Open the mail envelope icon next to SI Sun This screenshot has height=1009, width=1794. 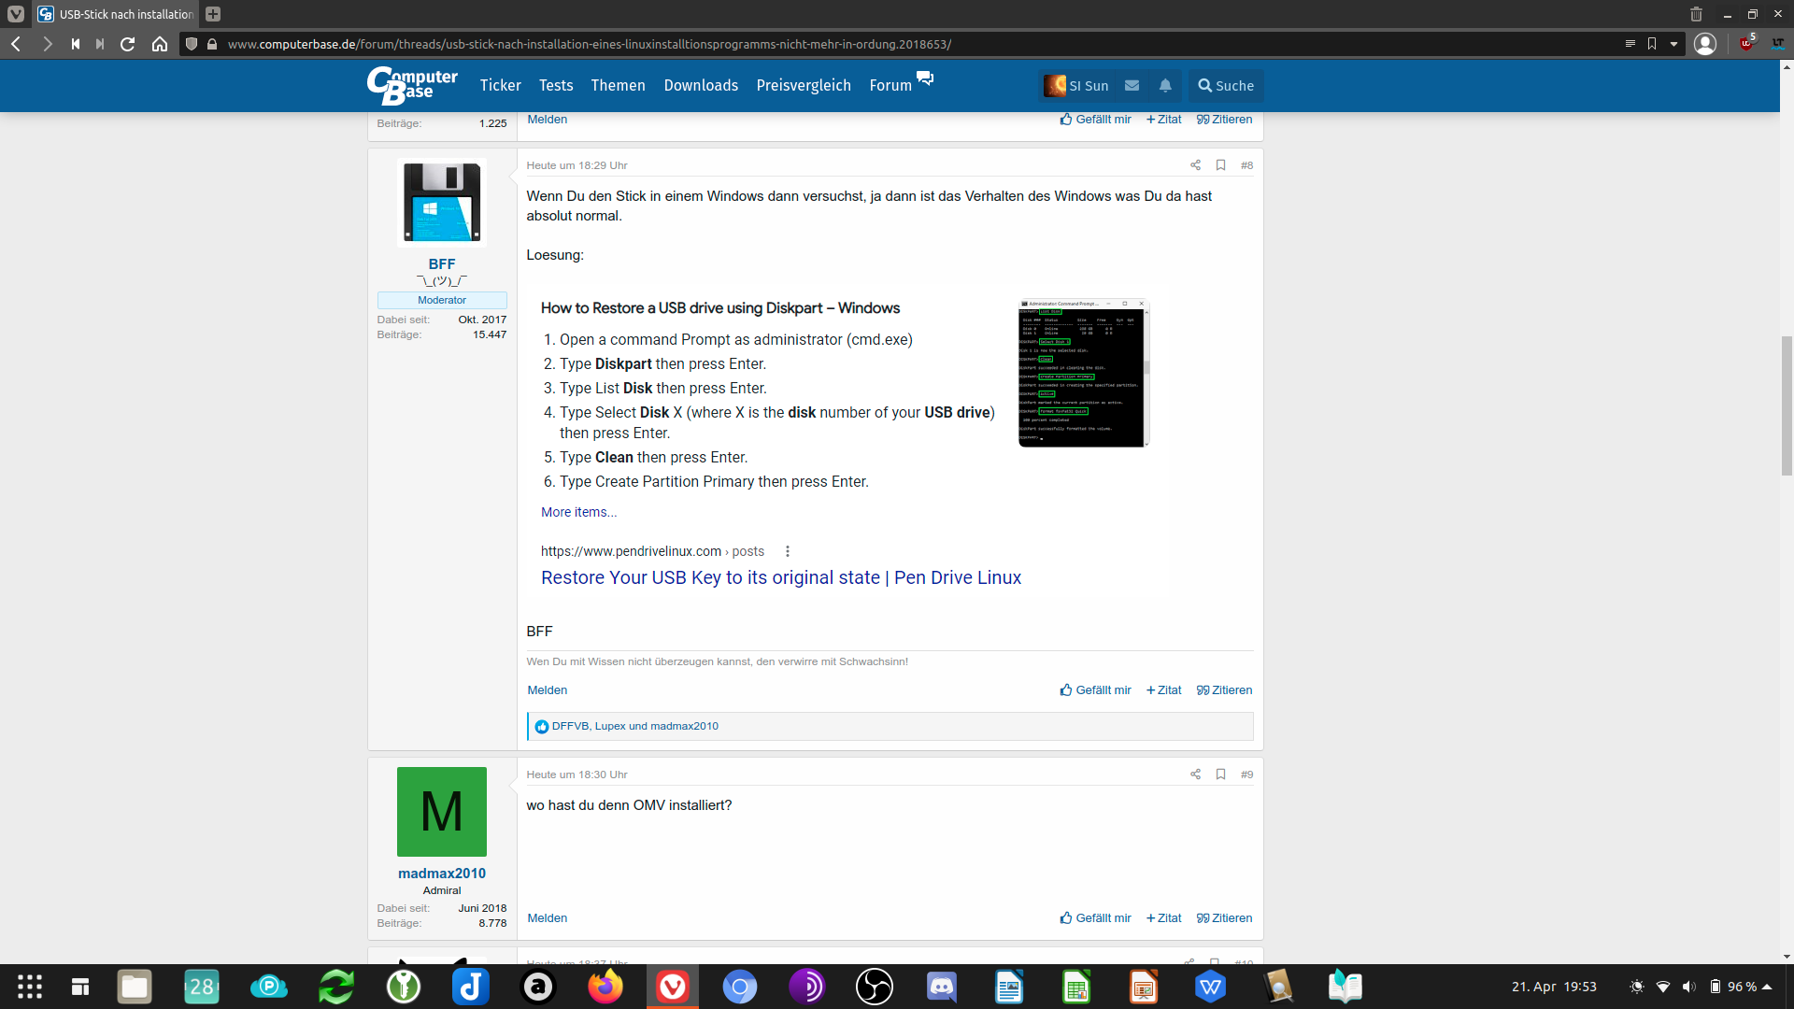[x=1132, y=85]
